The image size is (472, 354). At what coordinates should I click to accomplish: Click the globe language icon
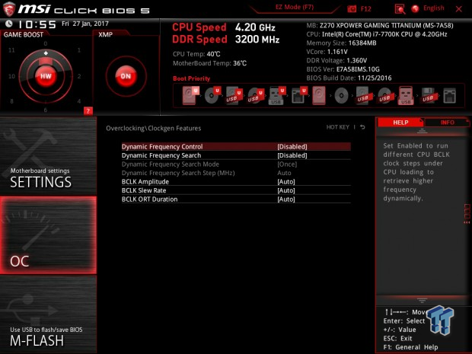click(416, 8)
